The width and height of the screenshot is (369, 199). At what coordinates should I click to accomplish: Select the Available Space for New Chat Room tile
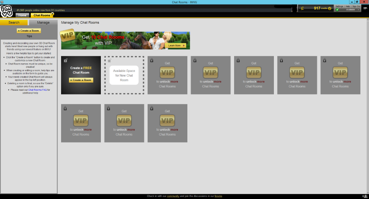pos(124,75)
